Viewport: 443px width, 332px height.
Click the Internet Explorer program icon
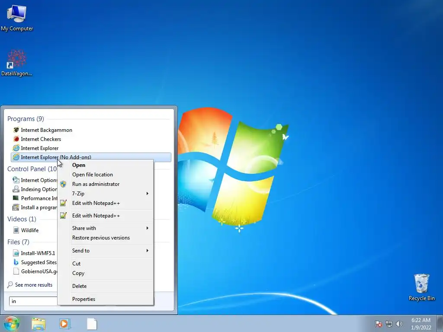pyautogui.click(x=16, y=148)
